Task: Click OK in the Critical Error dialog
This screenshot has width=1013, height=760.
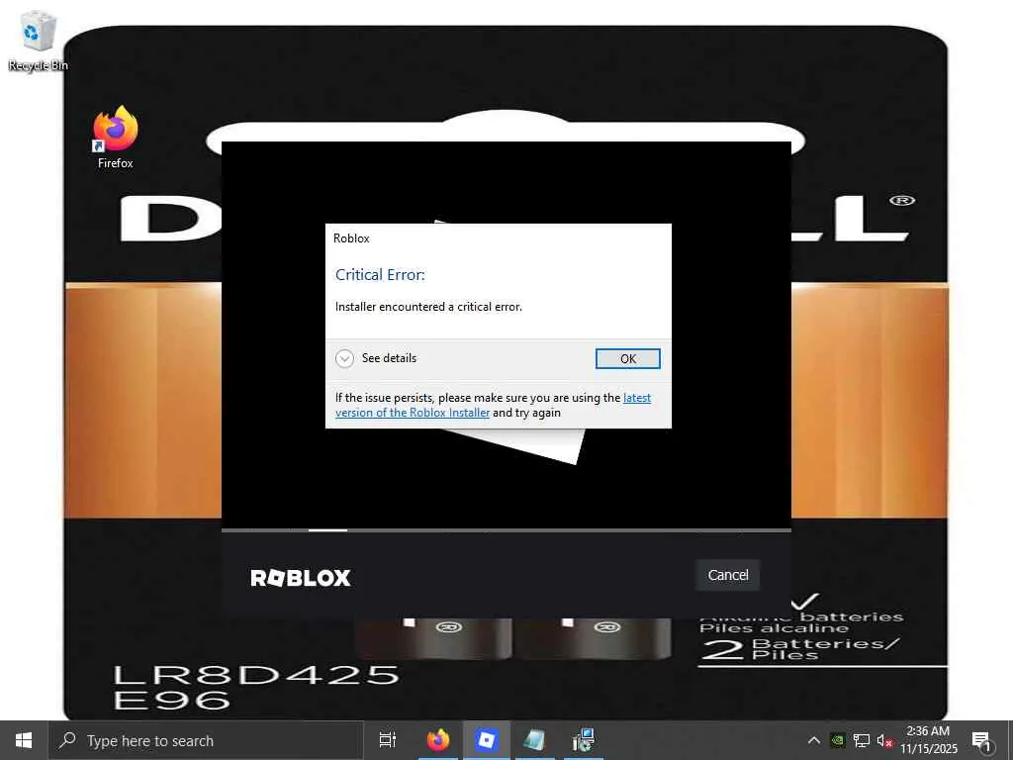Action: click(627, 358)
